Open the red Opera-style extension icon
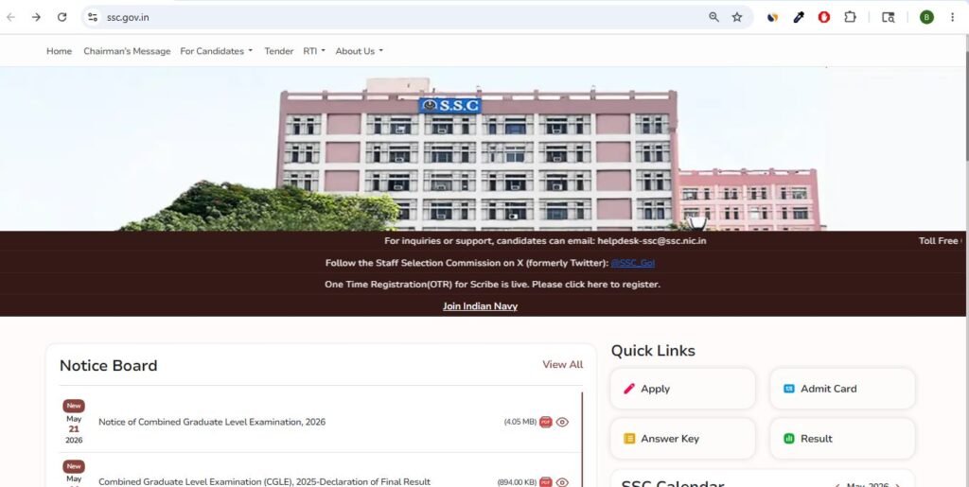This screenshot has height=487, width=969. point(824,17)
